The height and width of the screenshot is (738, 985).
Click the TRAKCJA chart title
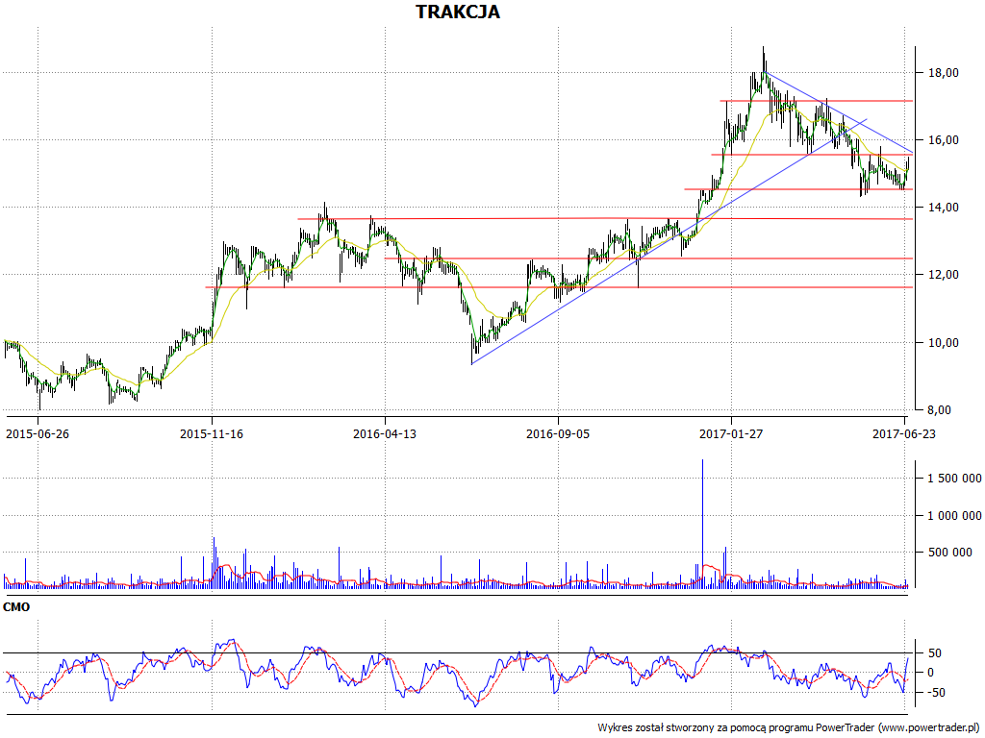(457, 12)
